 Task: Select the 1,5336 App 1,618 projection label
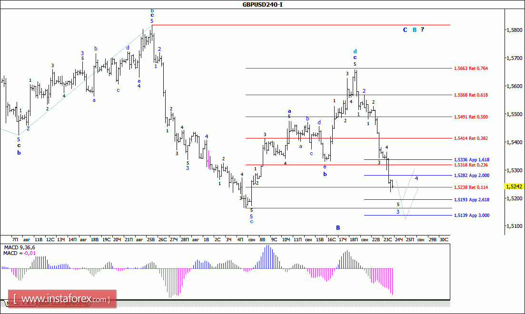(x=471, y=160)
